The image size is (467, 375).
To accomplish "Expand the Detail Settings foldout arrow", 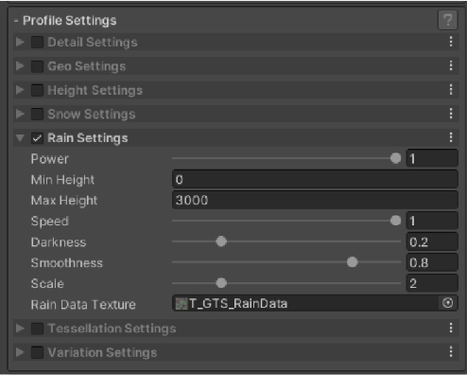I will click(x=20, y=42).
